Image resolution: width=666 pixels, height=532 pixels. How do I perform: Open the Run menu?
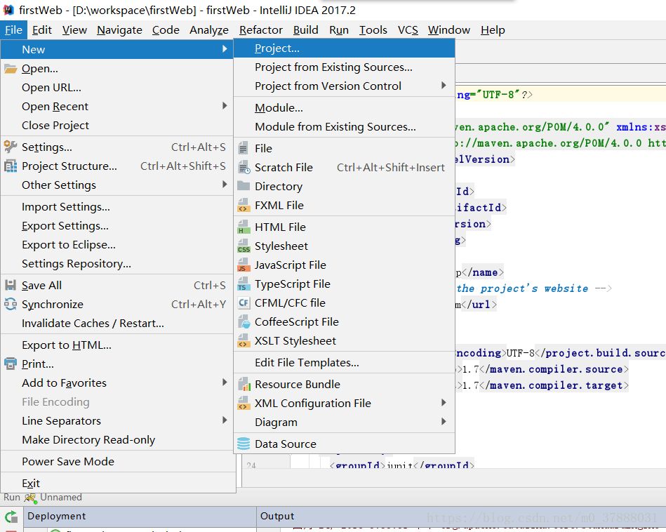(339, 30)
